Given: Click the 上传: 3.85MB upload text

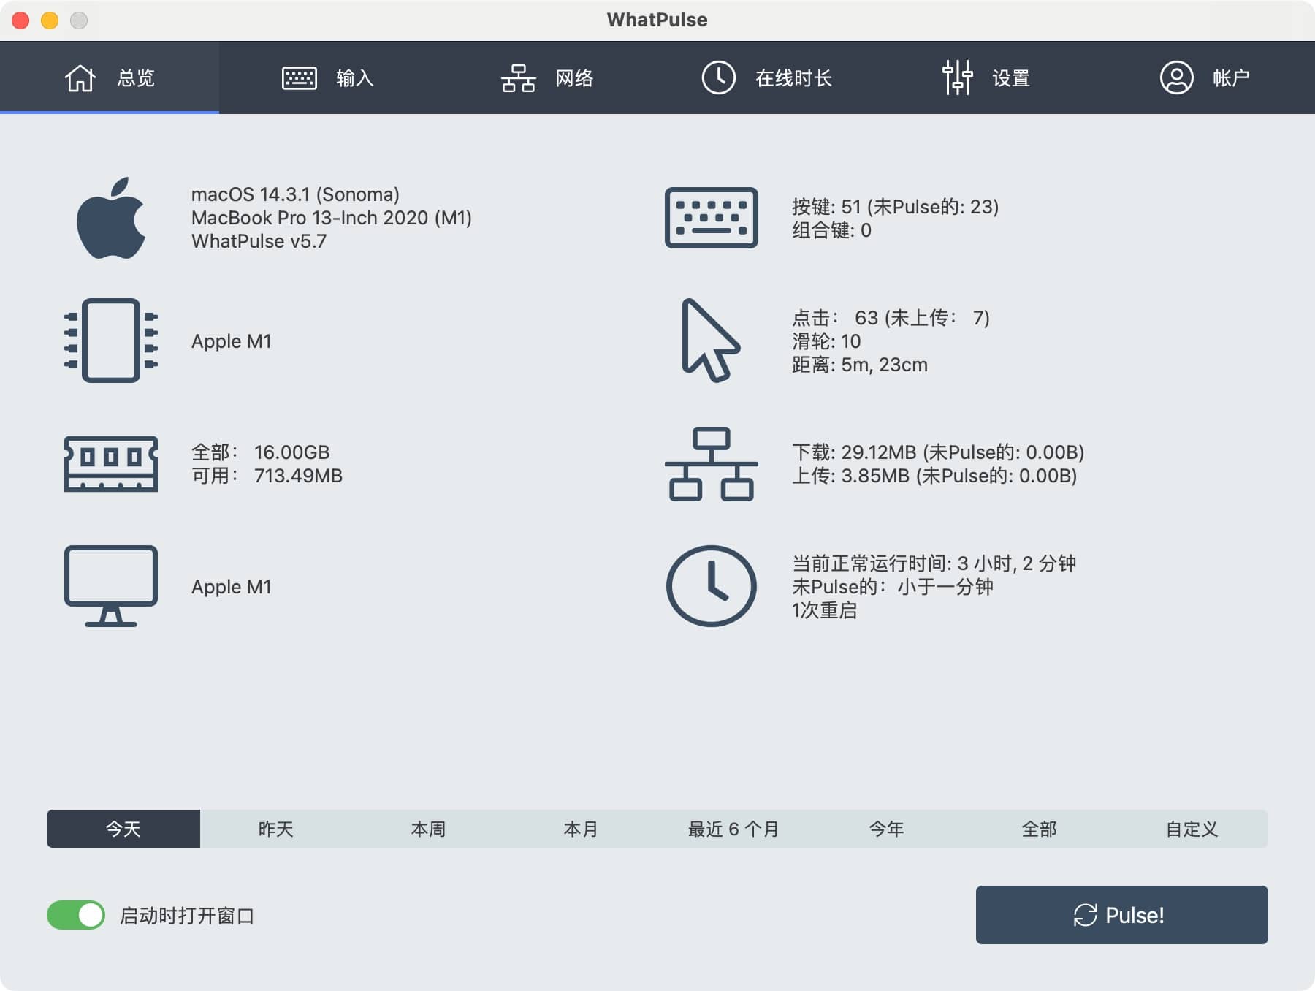Looking at the screenshot, I should (x=934, y=476).
